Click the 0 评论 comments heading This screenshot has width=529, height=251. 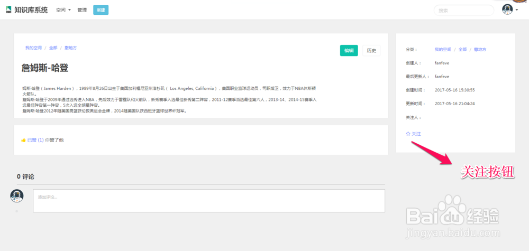tap(25, 176)
